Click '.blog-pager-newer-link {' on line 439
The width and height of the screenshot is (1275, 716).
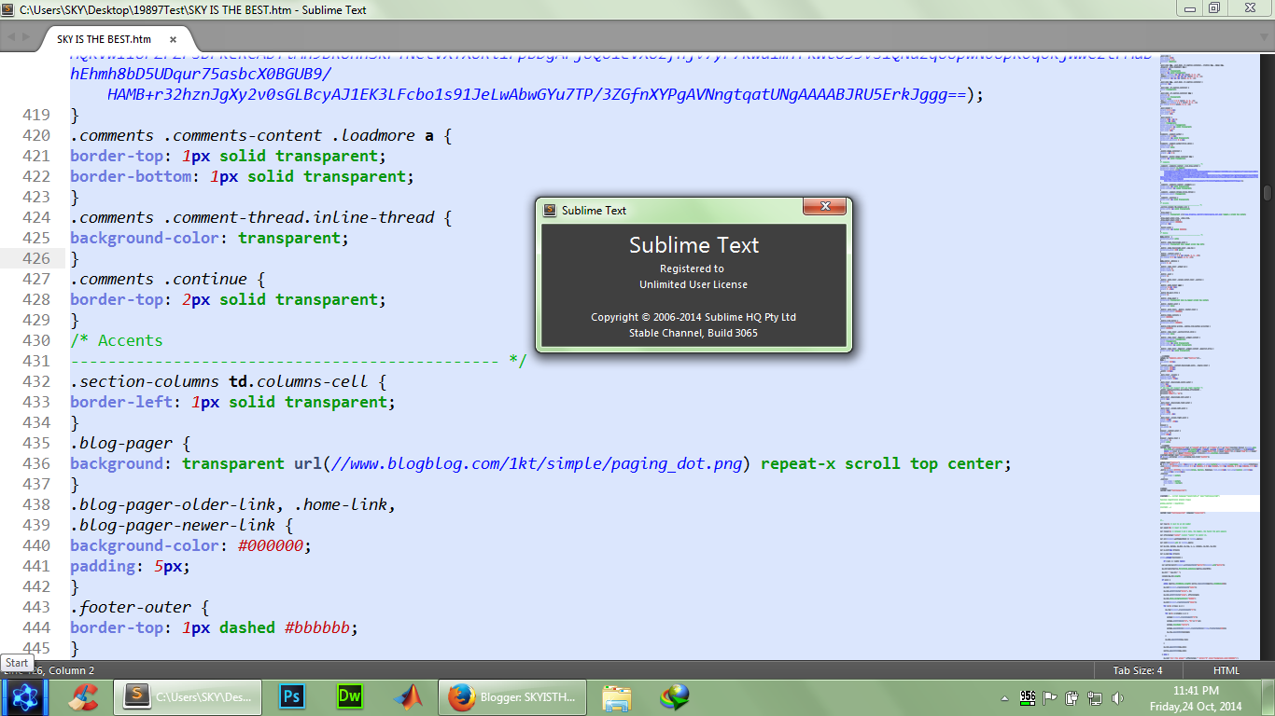pyautogui.click(x=182, y=525)
